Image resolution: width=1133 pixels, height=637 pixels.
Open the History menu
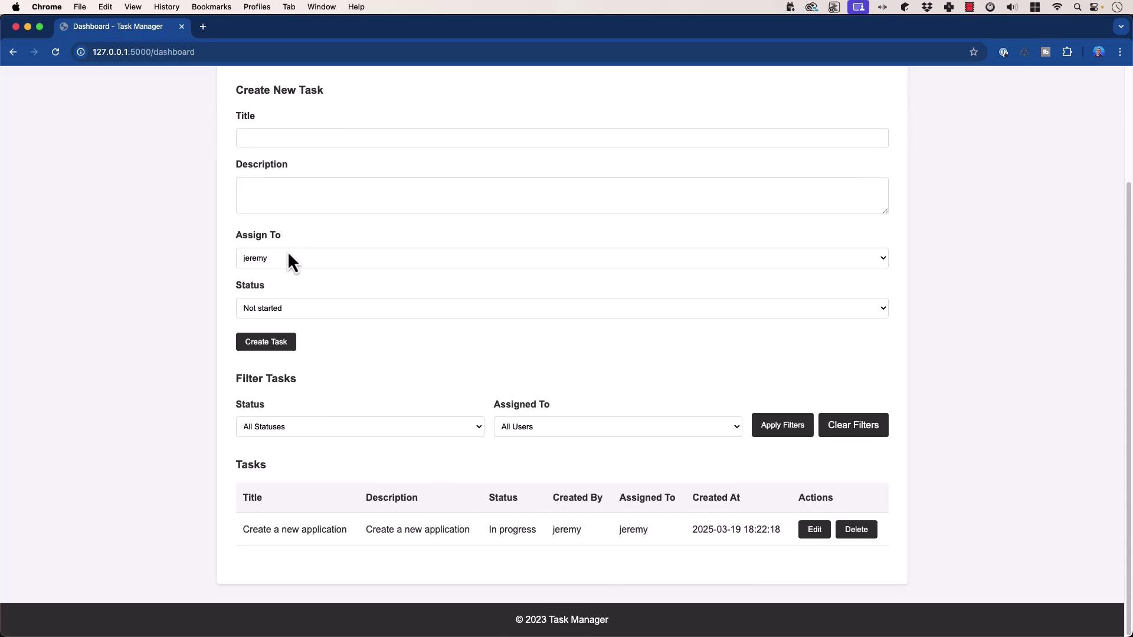click(x=166, y=7)
